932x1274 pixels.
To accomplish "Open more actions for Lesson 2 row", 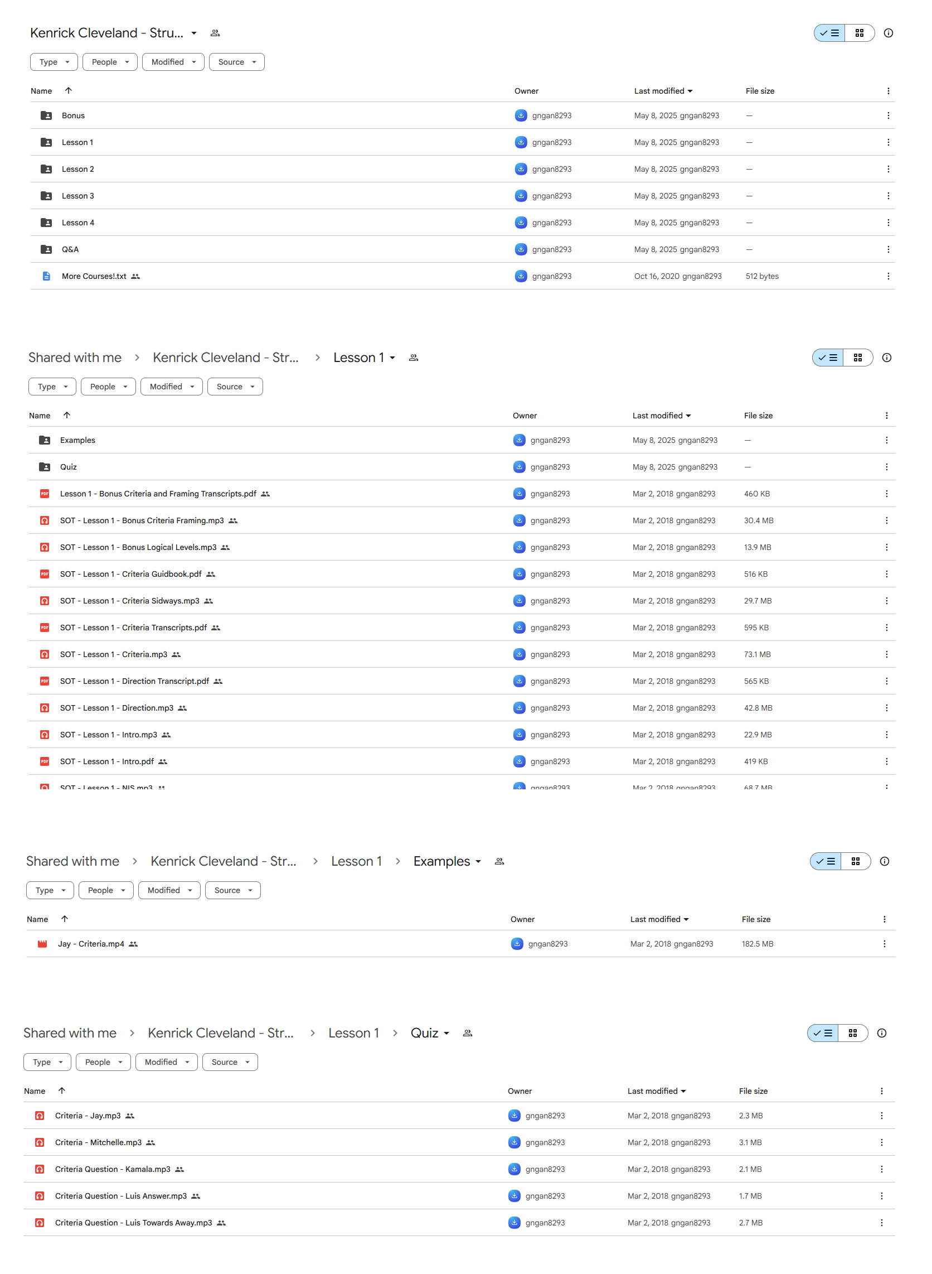I will [x=888, y=169].
